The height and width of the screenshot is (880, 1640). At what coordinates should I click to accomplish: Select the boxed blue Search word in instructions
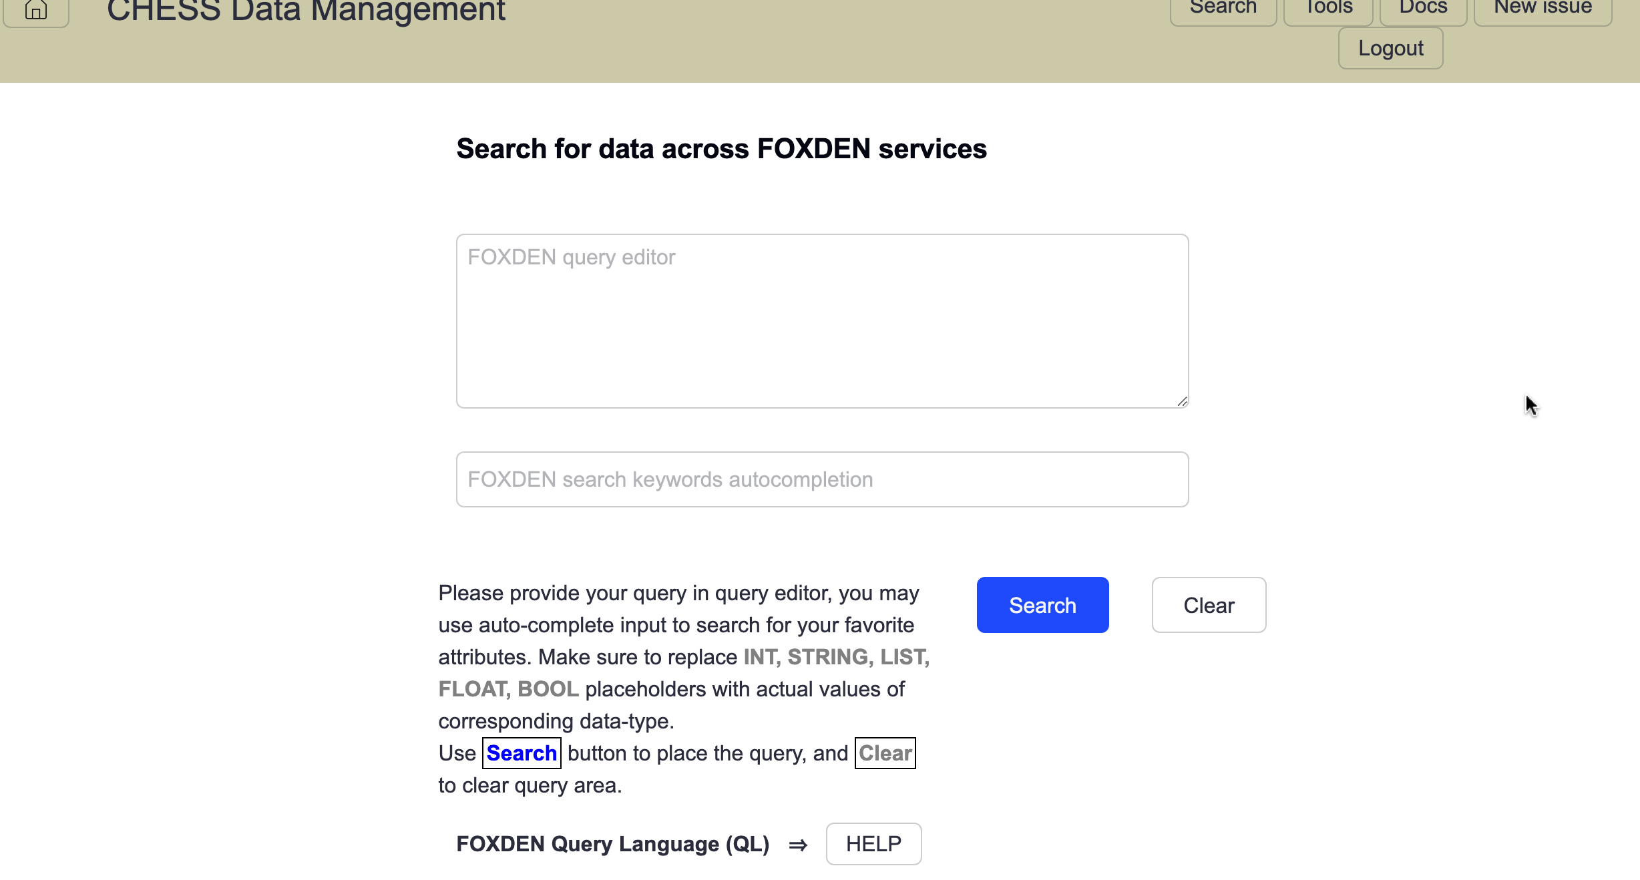522,753
